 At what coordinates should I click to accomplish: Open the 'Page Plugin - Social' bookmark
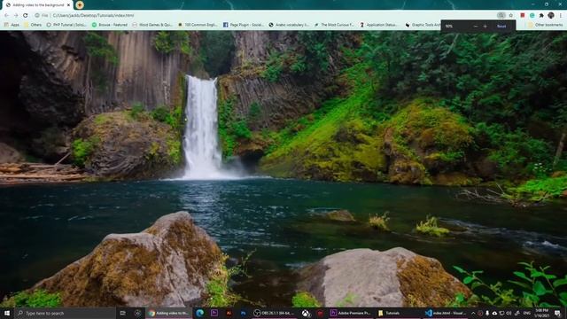click(243, 25)
